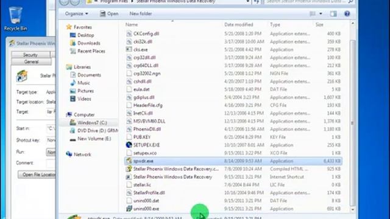Screen dimensions: 390x219
Task: Select the compiled HTML help file icon
Action: coord(129,169)
